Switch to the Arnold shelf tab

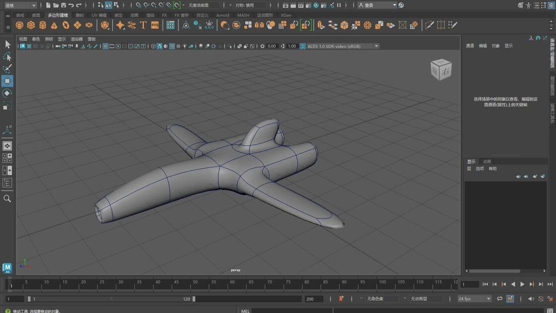223,15
